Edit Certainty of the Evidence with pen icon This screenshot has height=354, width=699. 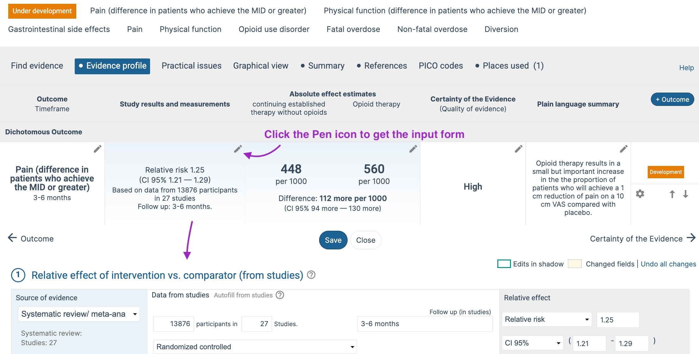click(x=519, y=149)
